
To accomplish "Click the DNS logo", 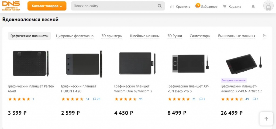I will point(11,6).
